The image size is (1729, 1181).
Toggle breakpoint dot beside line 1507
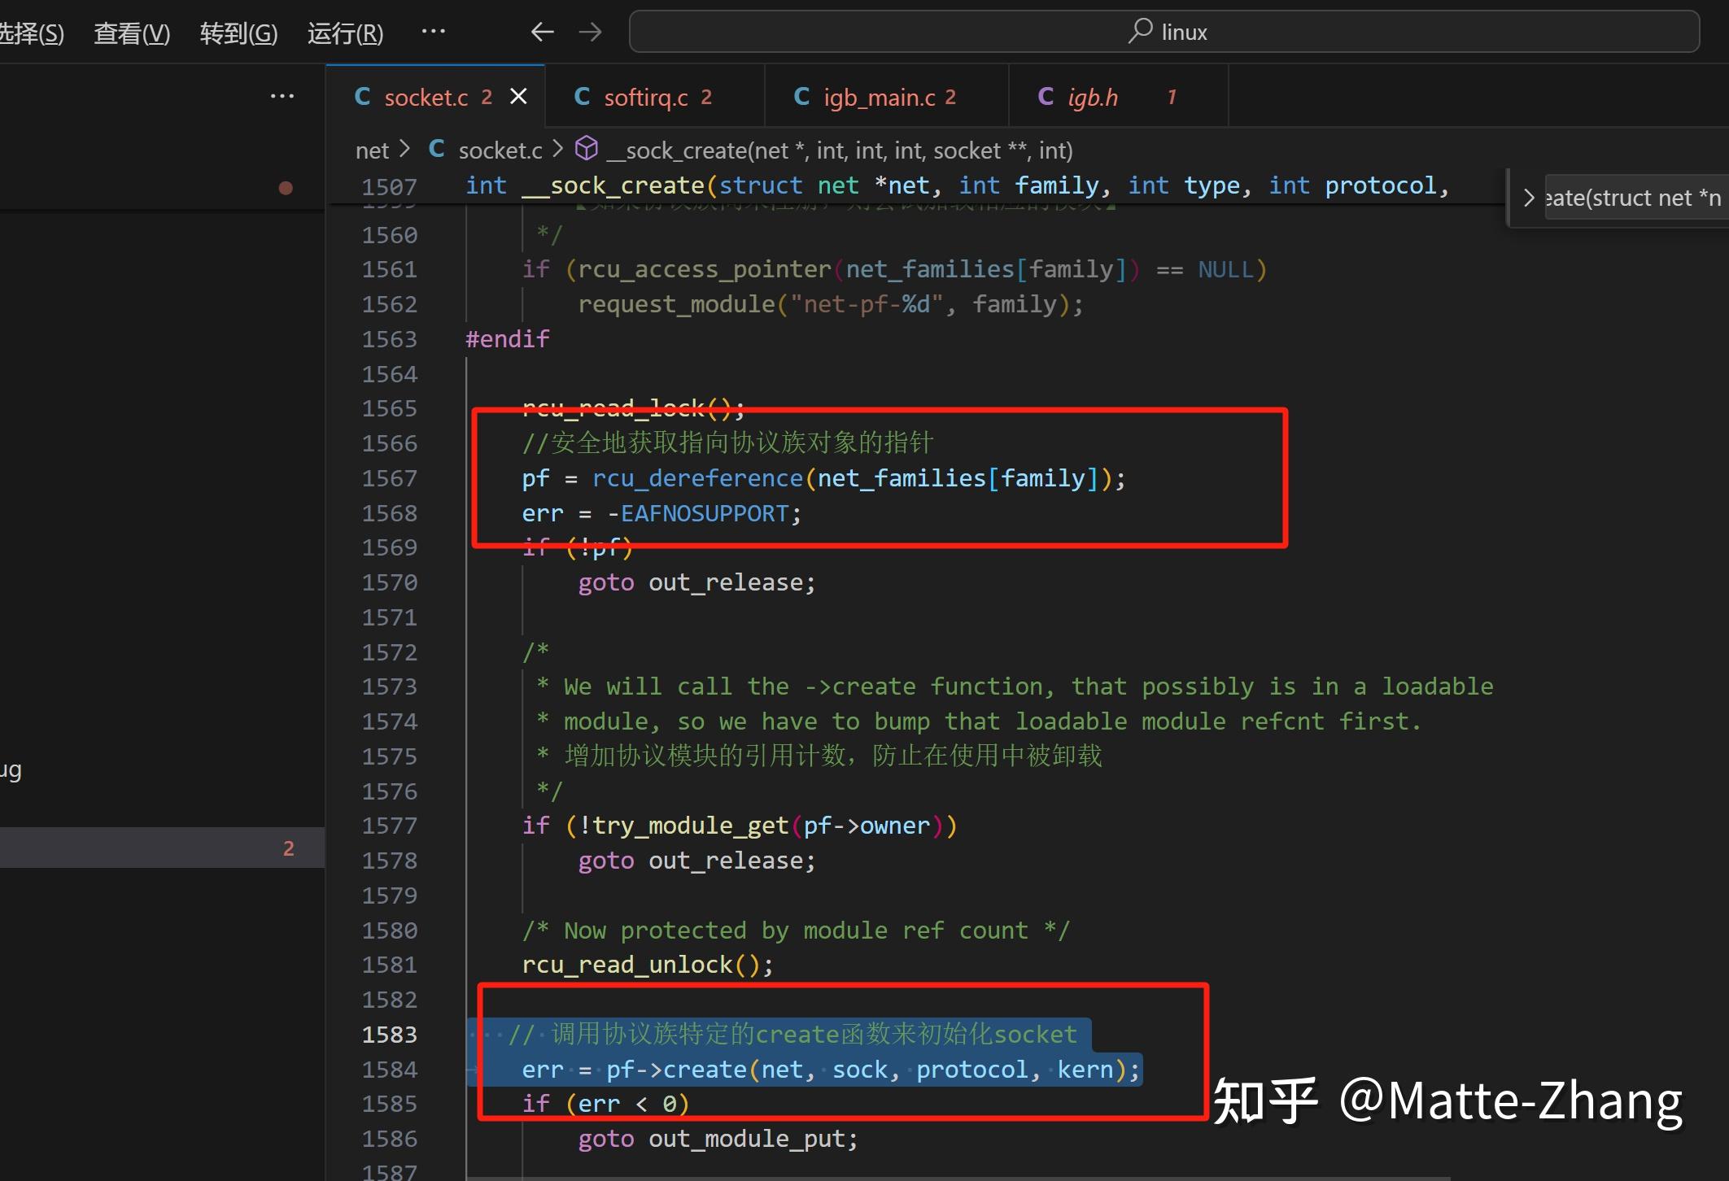pos(286,188)
